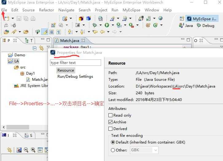Click the Last Edit Location icon
This screenshot has width=223, height=161.
[95, 32]
